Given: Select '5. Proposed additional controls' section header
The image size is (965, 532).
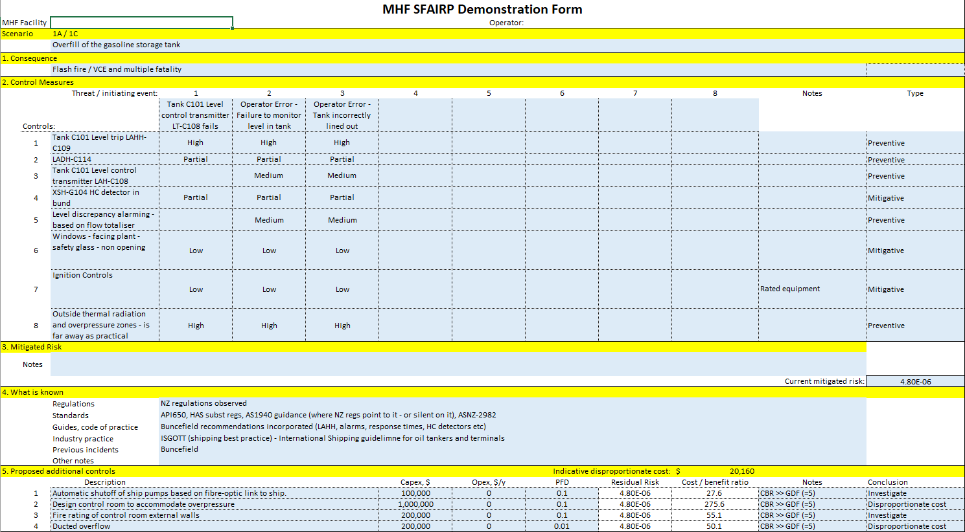Looking at the screenshot, I should point(58,471).
